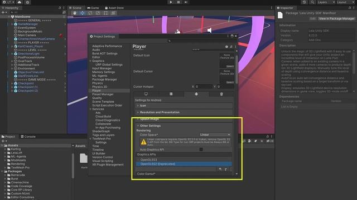Click Select button for Default Cursor
Viewport: 357px width, 200px height.
[x=230, y=82]
